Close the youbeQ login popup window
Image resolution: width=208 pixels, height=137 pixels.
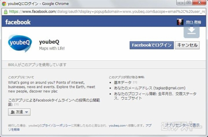[x=199, y=2]
